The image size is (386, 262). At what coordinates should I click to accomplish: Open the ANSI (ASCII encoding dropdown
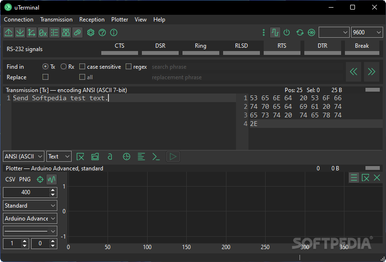(23, 157)
